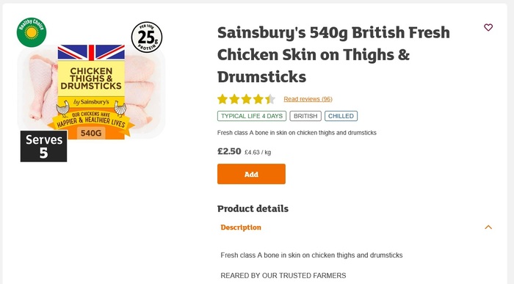Select the TYPICAL LIFE 4 DAYS tag
Image resolution: width=514 pixels, height=284 pixels.
(x=252, y=116)
